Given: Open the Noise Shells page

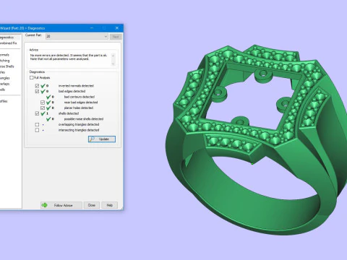Looking at the screenshot, I should (7, 66).
